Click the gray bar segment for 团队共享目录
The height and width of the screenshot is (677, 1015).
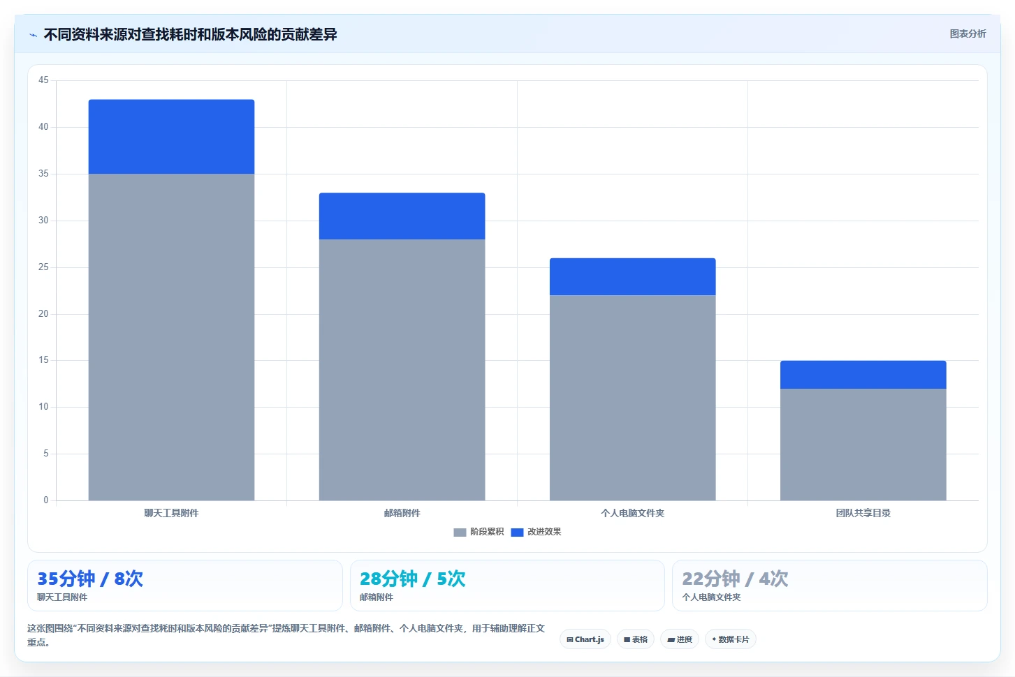click(x=863, y=445)
